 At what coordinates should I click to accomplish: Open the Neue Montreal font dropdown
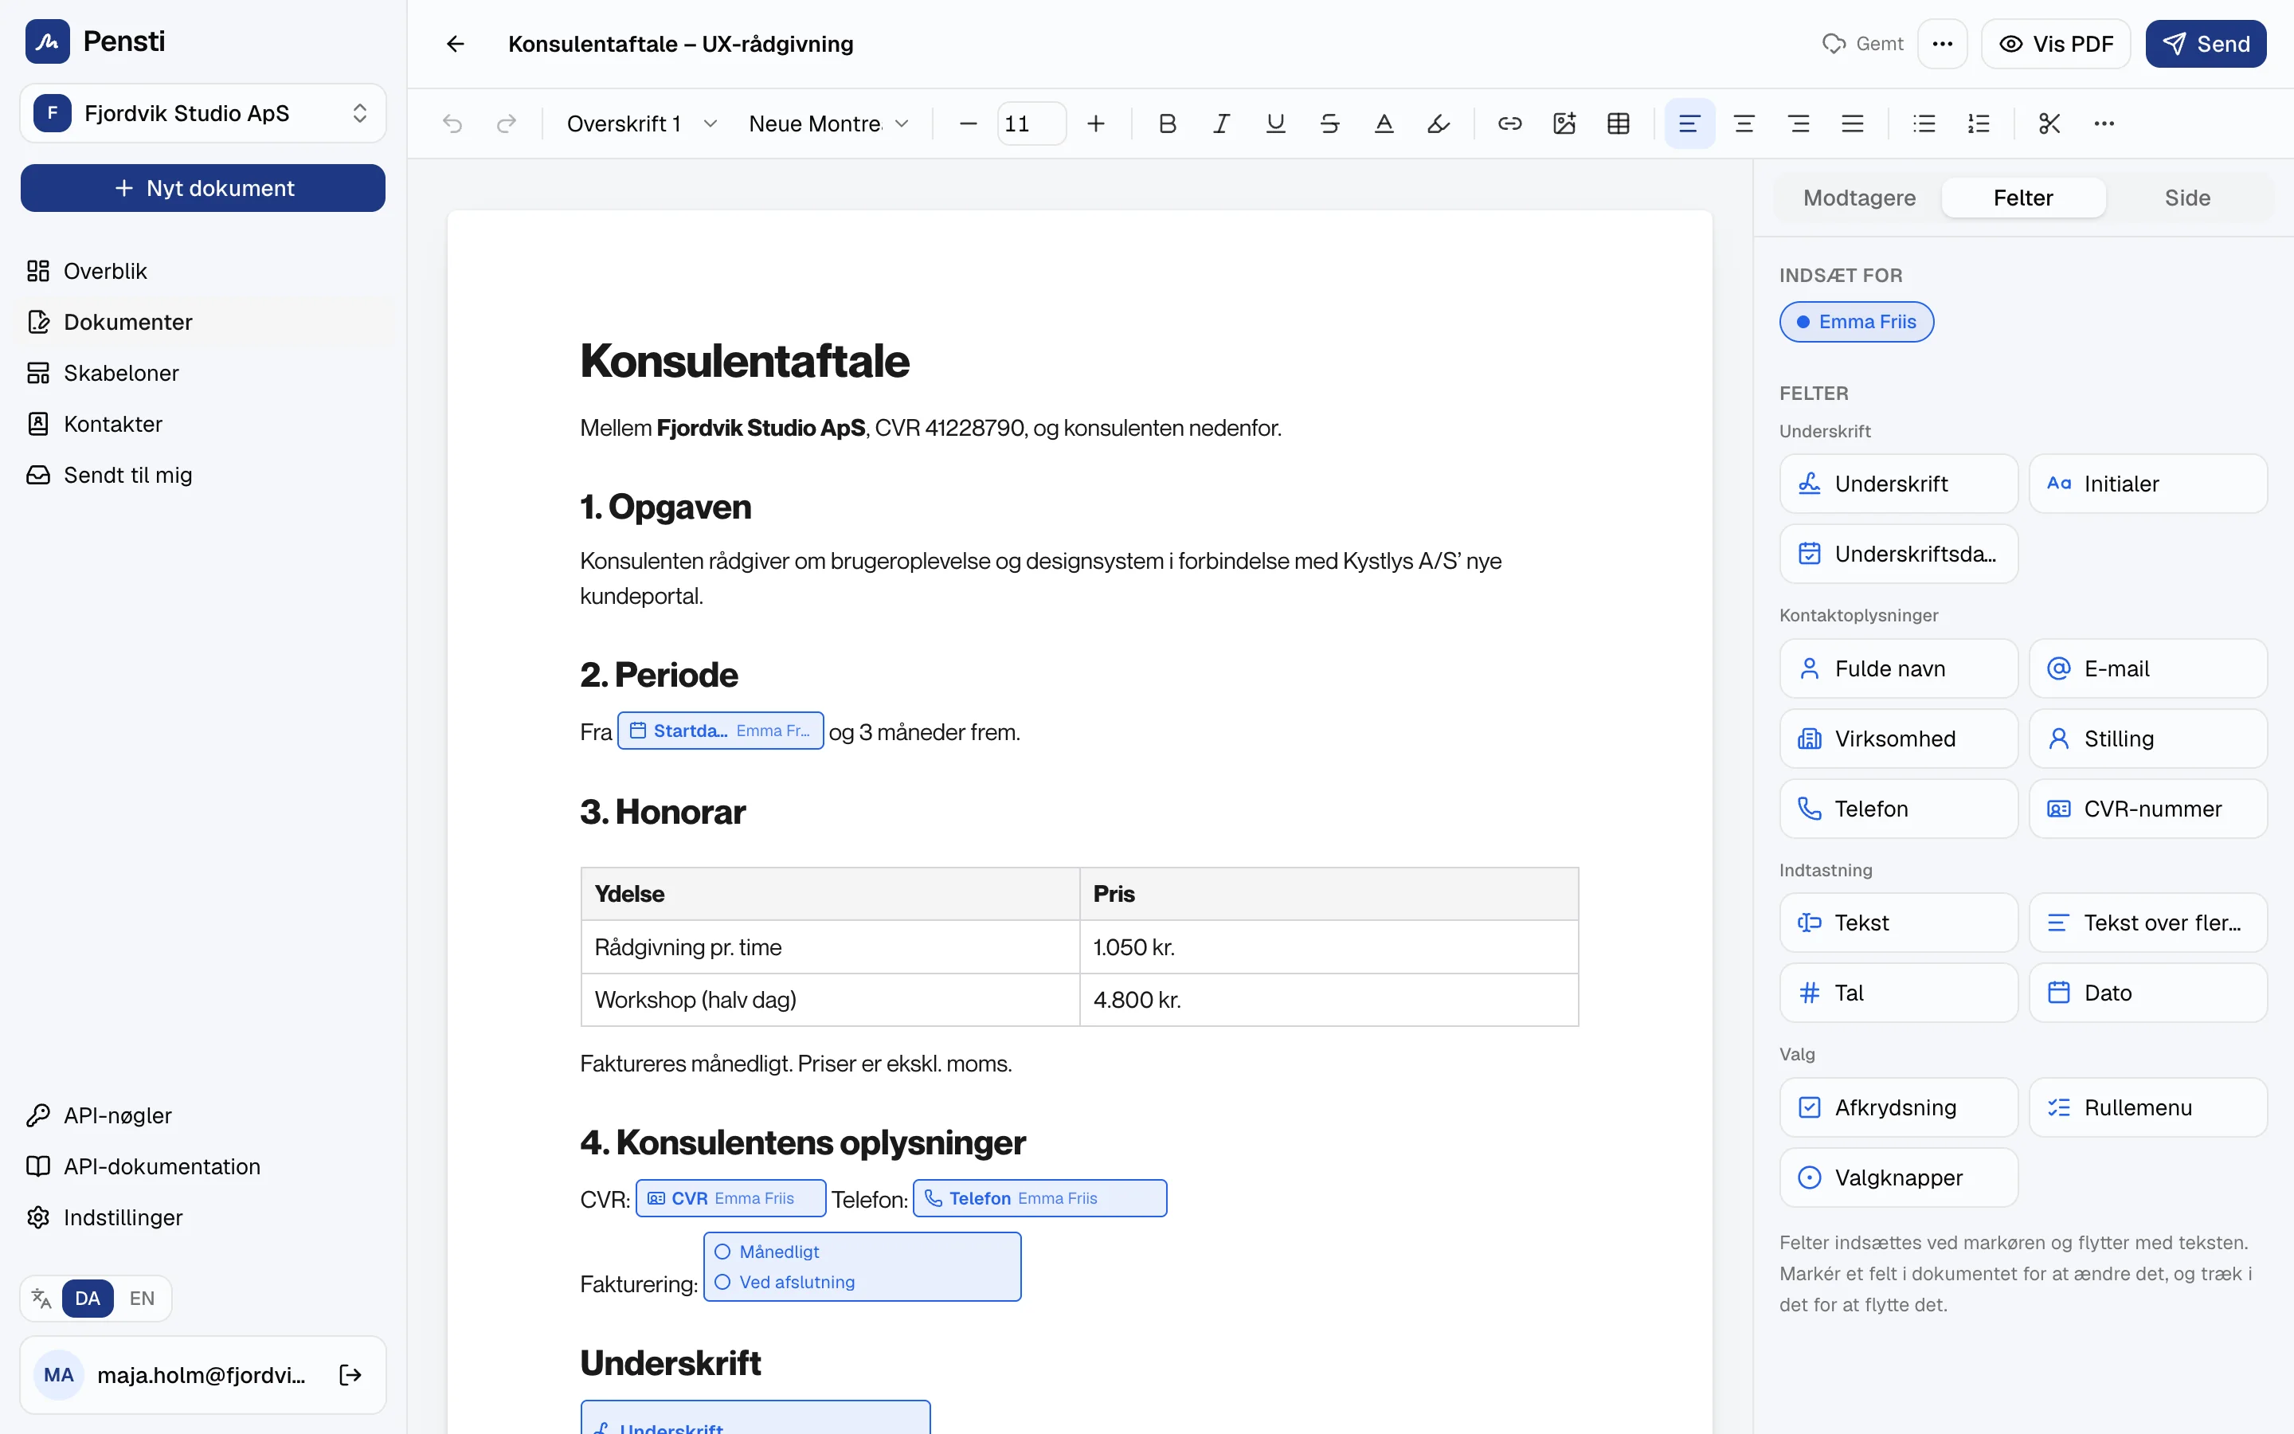coord(828,123)
